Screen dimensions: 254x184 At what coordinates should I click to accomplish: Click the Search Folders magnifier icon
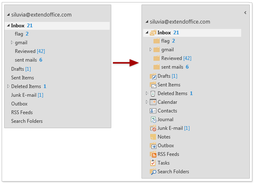pos(153,172)
